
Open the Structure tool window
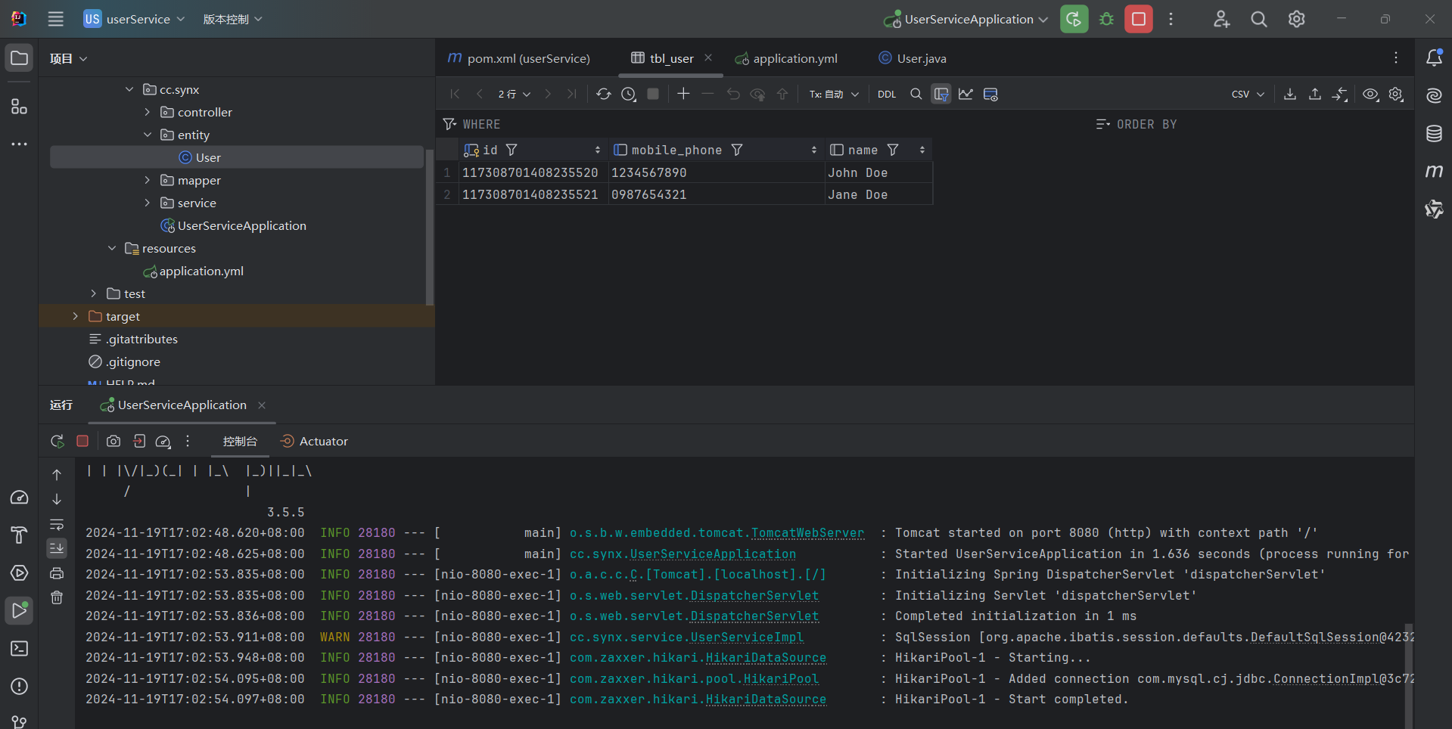pos(19,107)
